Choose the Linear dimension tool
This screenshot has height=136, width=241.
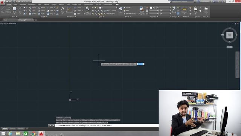click(x=78, y=8)
